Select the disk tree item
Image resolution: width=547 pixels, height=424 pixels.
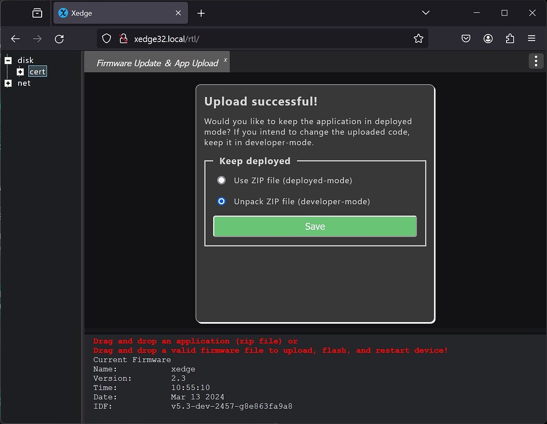point(26,60)
